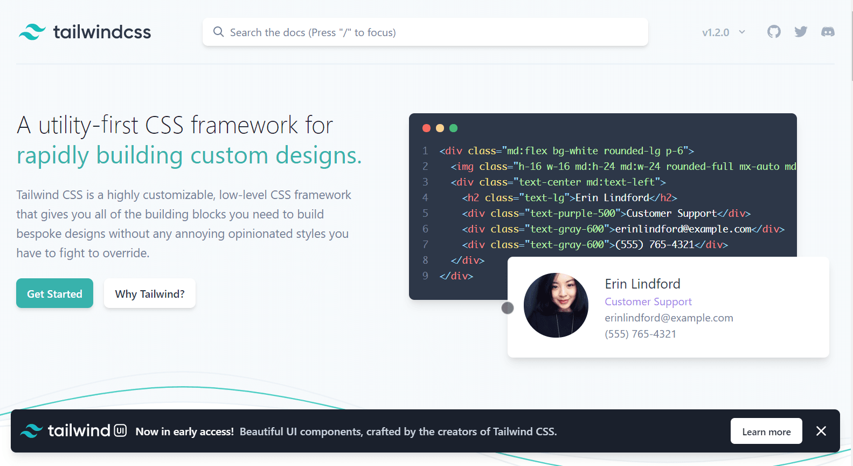Click Learn more in the banner

click(766, 431)
